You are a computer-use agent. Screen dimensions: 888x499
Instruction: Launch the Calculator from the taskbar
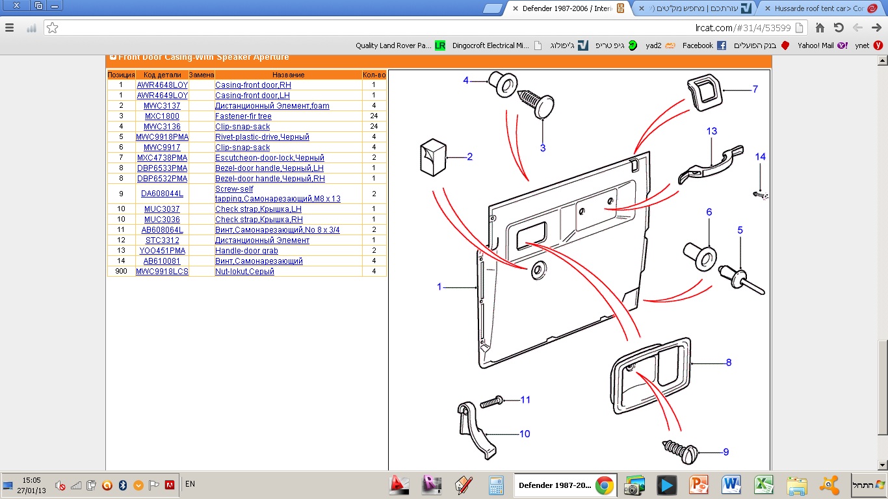coord(496,485)
